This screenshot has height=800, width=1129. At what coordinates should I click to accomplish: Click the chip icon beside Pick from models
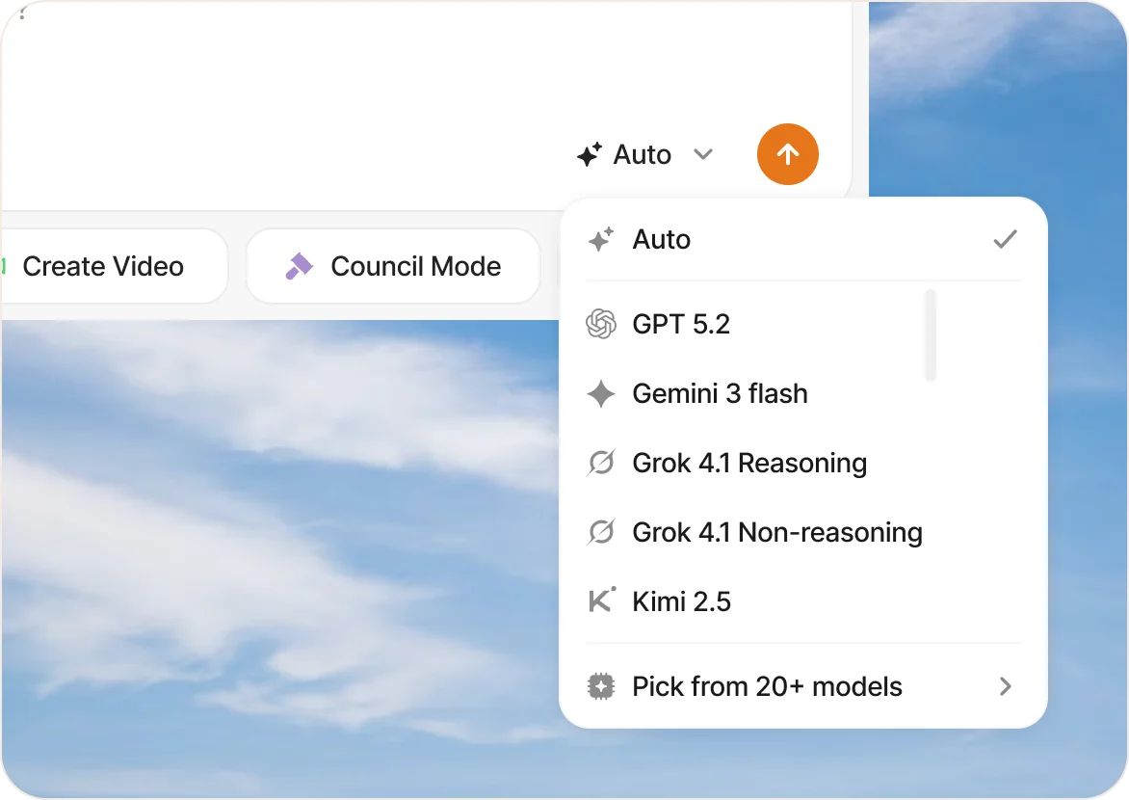[x=601, y=686]
